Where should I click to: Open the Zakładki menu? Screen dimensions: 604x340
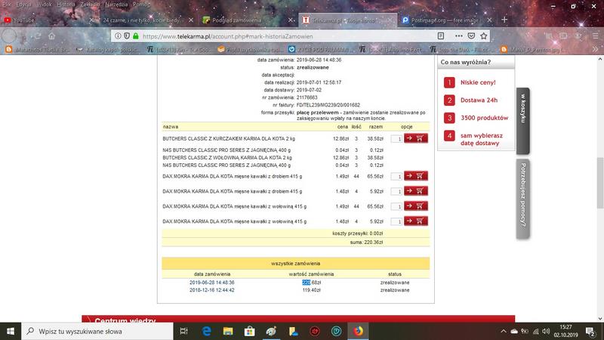point(90,5)
